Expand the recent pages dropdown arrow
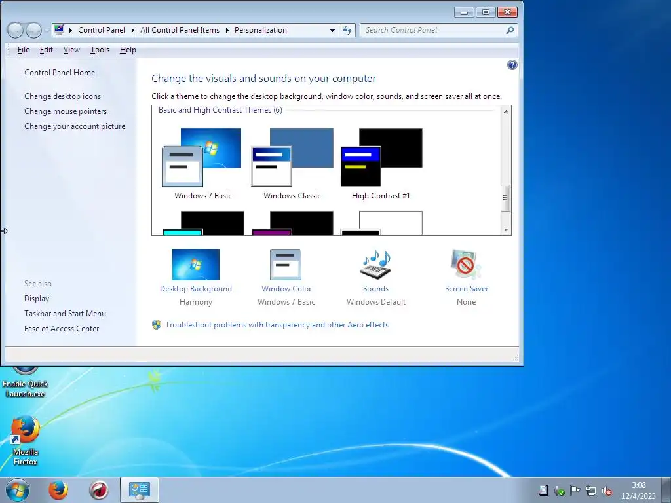The height and width of the screenshot is (503, 671). [x=47, y=30]
